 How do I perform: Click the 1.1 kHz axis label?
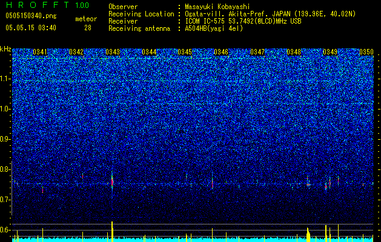[5, 79]
